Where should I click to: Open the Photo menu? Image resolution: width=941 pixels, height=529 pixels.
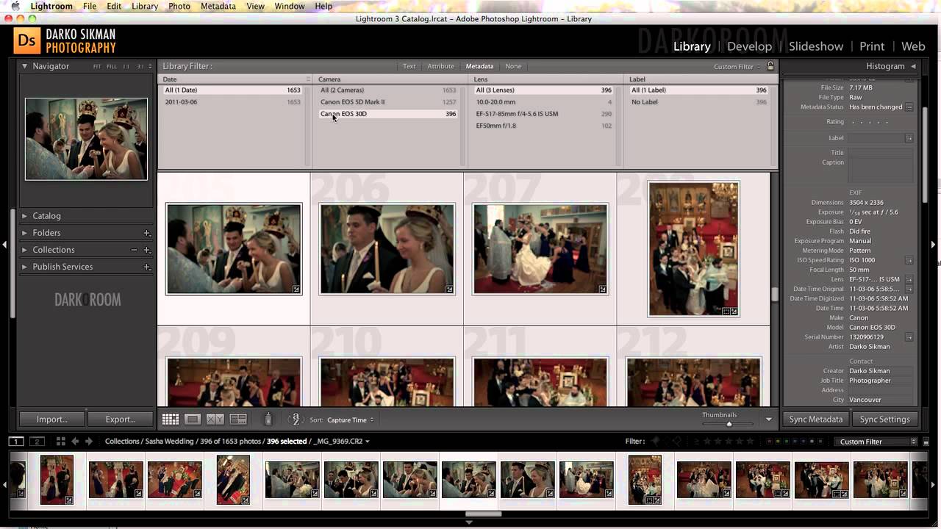pos(179,6)
